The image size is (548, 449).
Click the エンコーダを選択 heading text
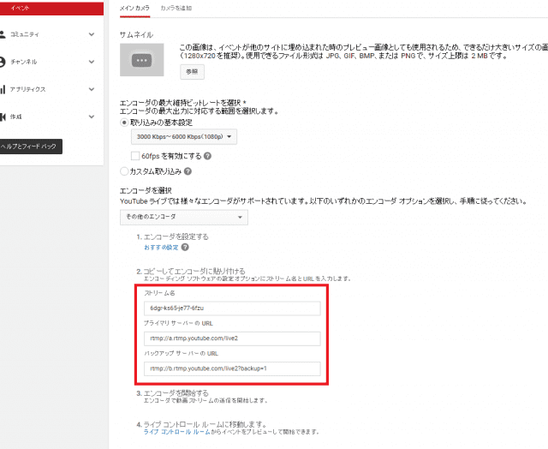(x=146, y=190)
